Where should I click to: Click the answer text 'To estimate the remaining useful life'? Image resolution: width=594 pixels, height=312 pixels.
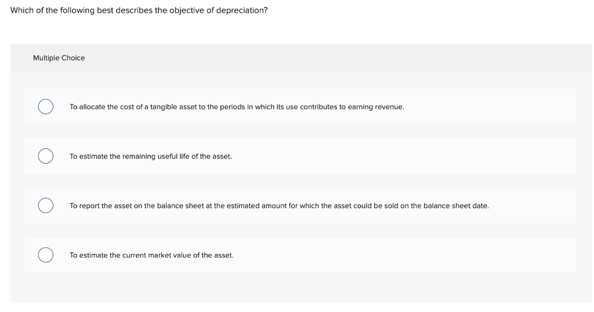[151, 157]
